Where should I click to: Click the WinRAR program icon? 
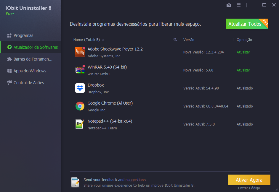pos(80,70)
